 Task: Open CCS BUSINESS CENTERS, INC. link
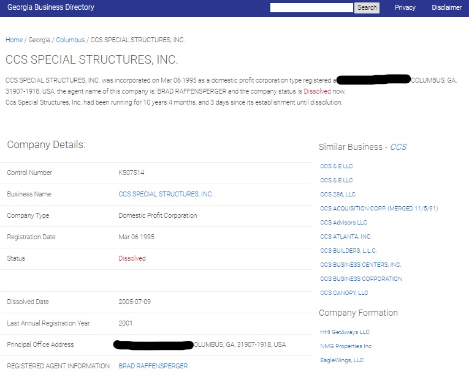360,264
